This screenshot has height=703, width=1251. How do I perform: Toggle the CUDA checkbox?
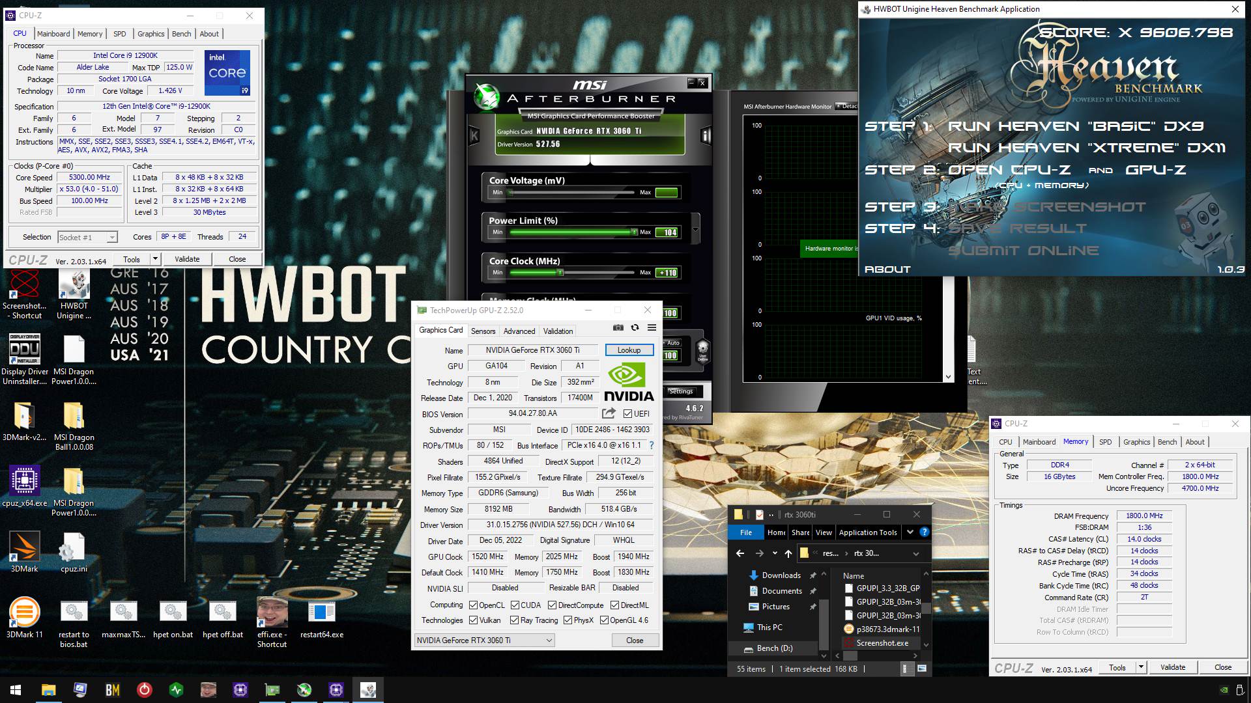[515, 605]
